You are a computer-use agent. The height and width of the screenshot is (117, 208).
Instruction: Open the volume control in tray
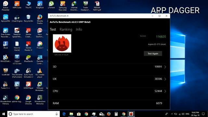click(x=183, y=114)
